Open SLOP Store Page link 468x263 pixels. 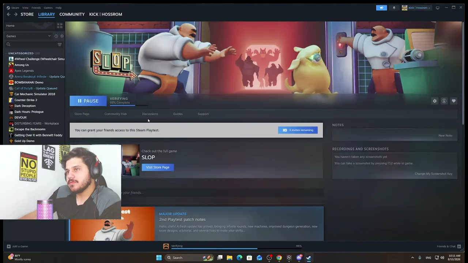82,114
